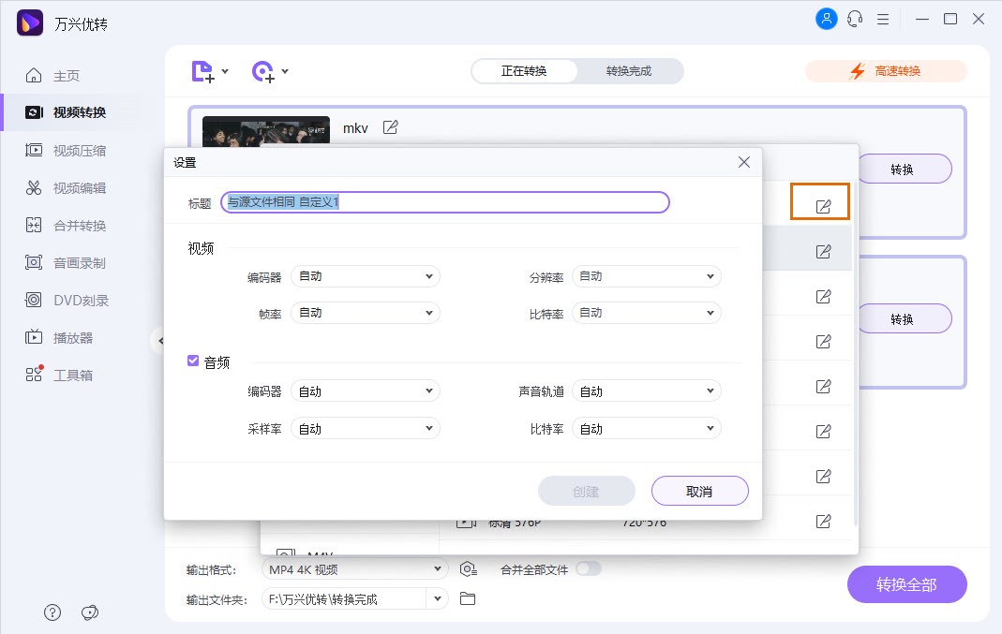Click the feedback icon next to help
1002x634 pixels.
pos(90,612)
